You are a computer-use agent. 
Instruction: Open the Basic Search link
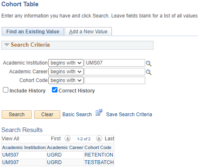77,115
